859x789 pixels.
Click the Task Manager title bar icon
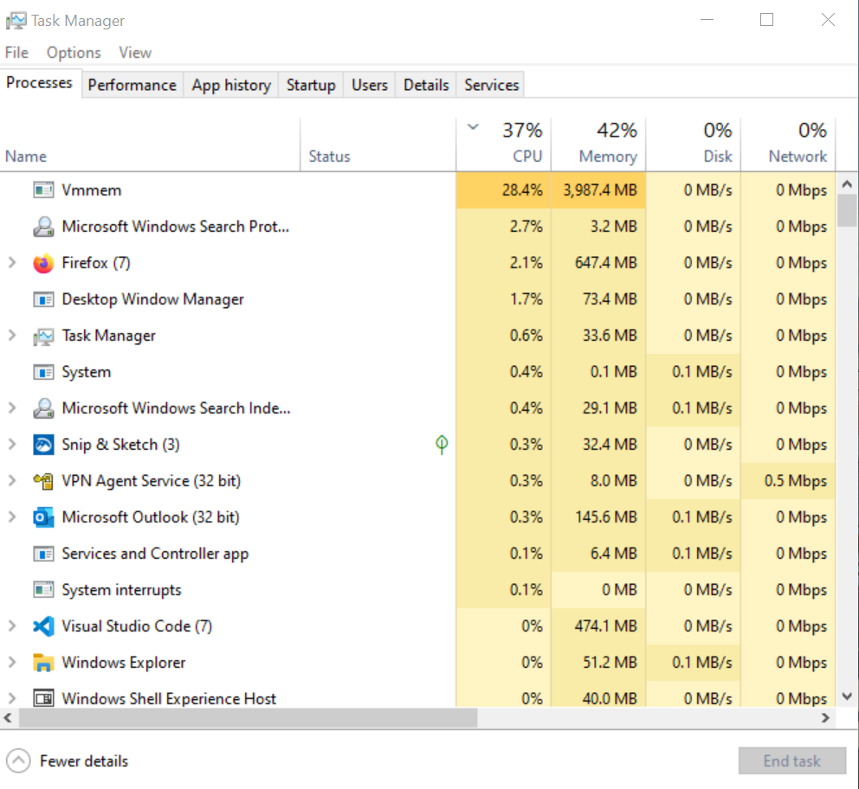pyautogui.click(x=16, y=21)
